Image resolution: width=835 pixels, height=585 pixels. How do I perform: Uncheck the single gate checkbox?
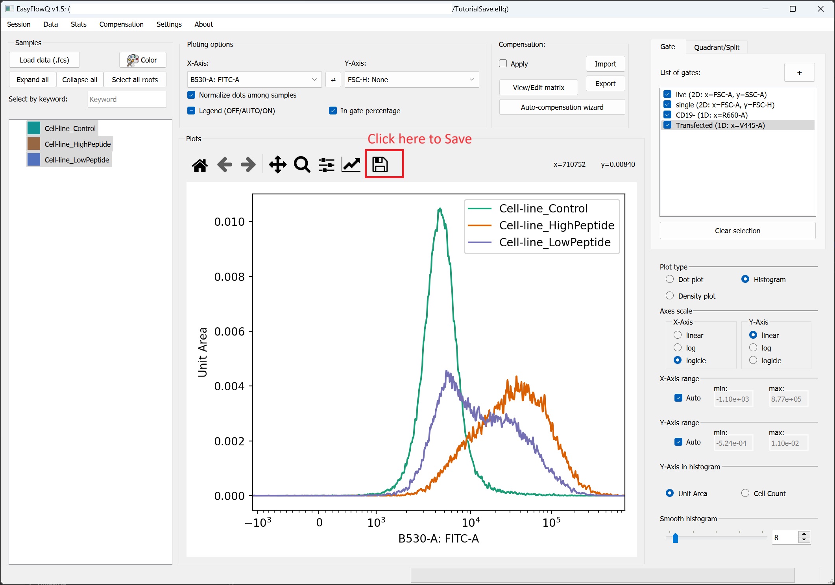click(667, 105)
